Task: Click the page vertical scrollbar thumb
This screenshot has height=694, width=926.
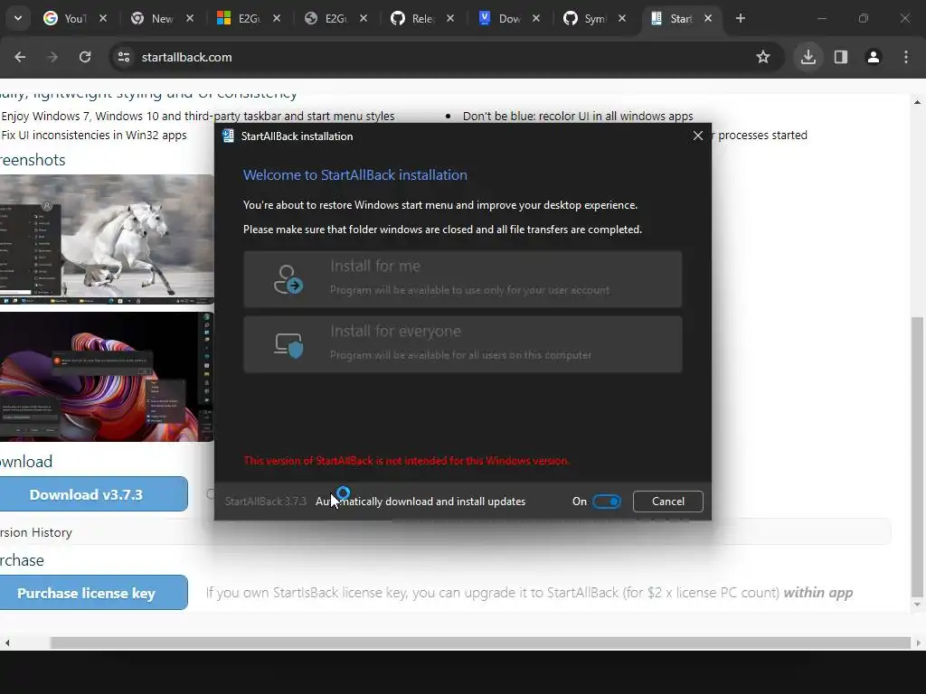Action: pos(917,457)
